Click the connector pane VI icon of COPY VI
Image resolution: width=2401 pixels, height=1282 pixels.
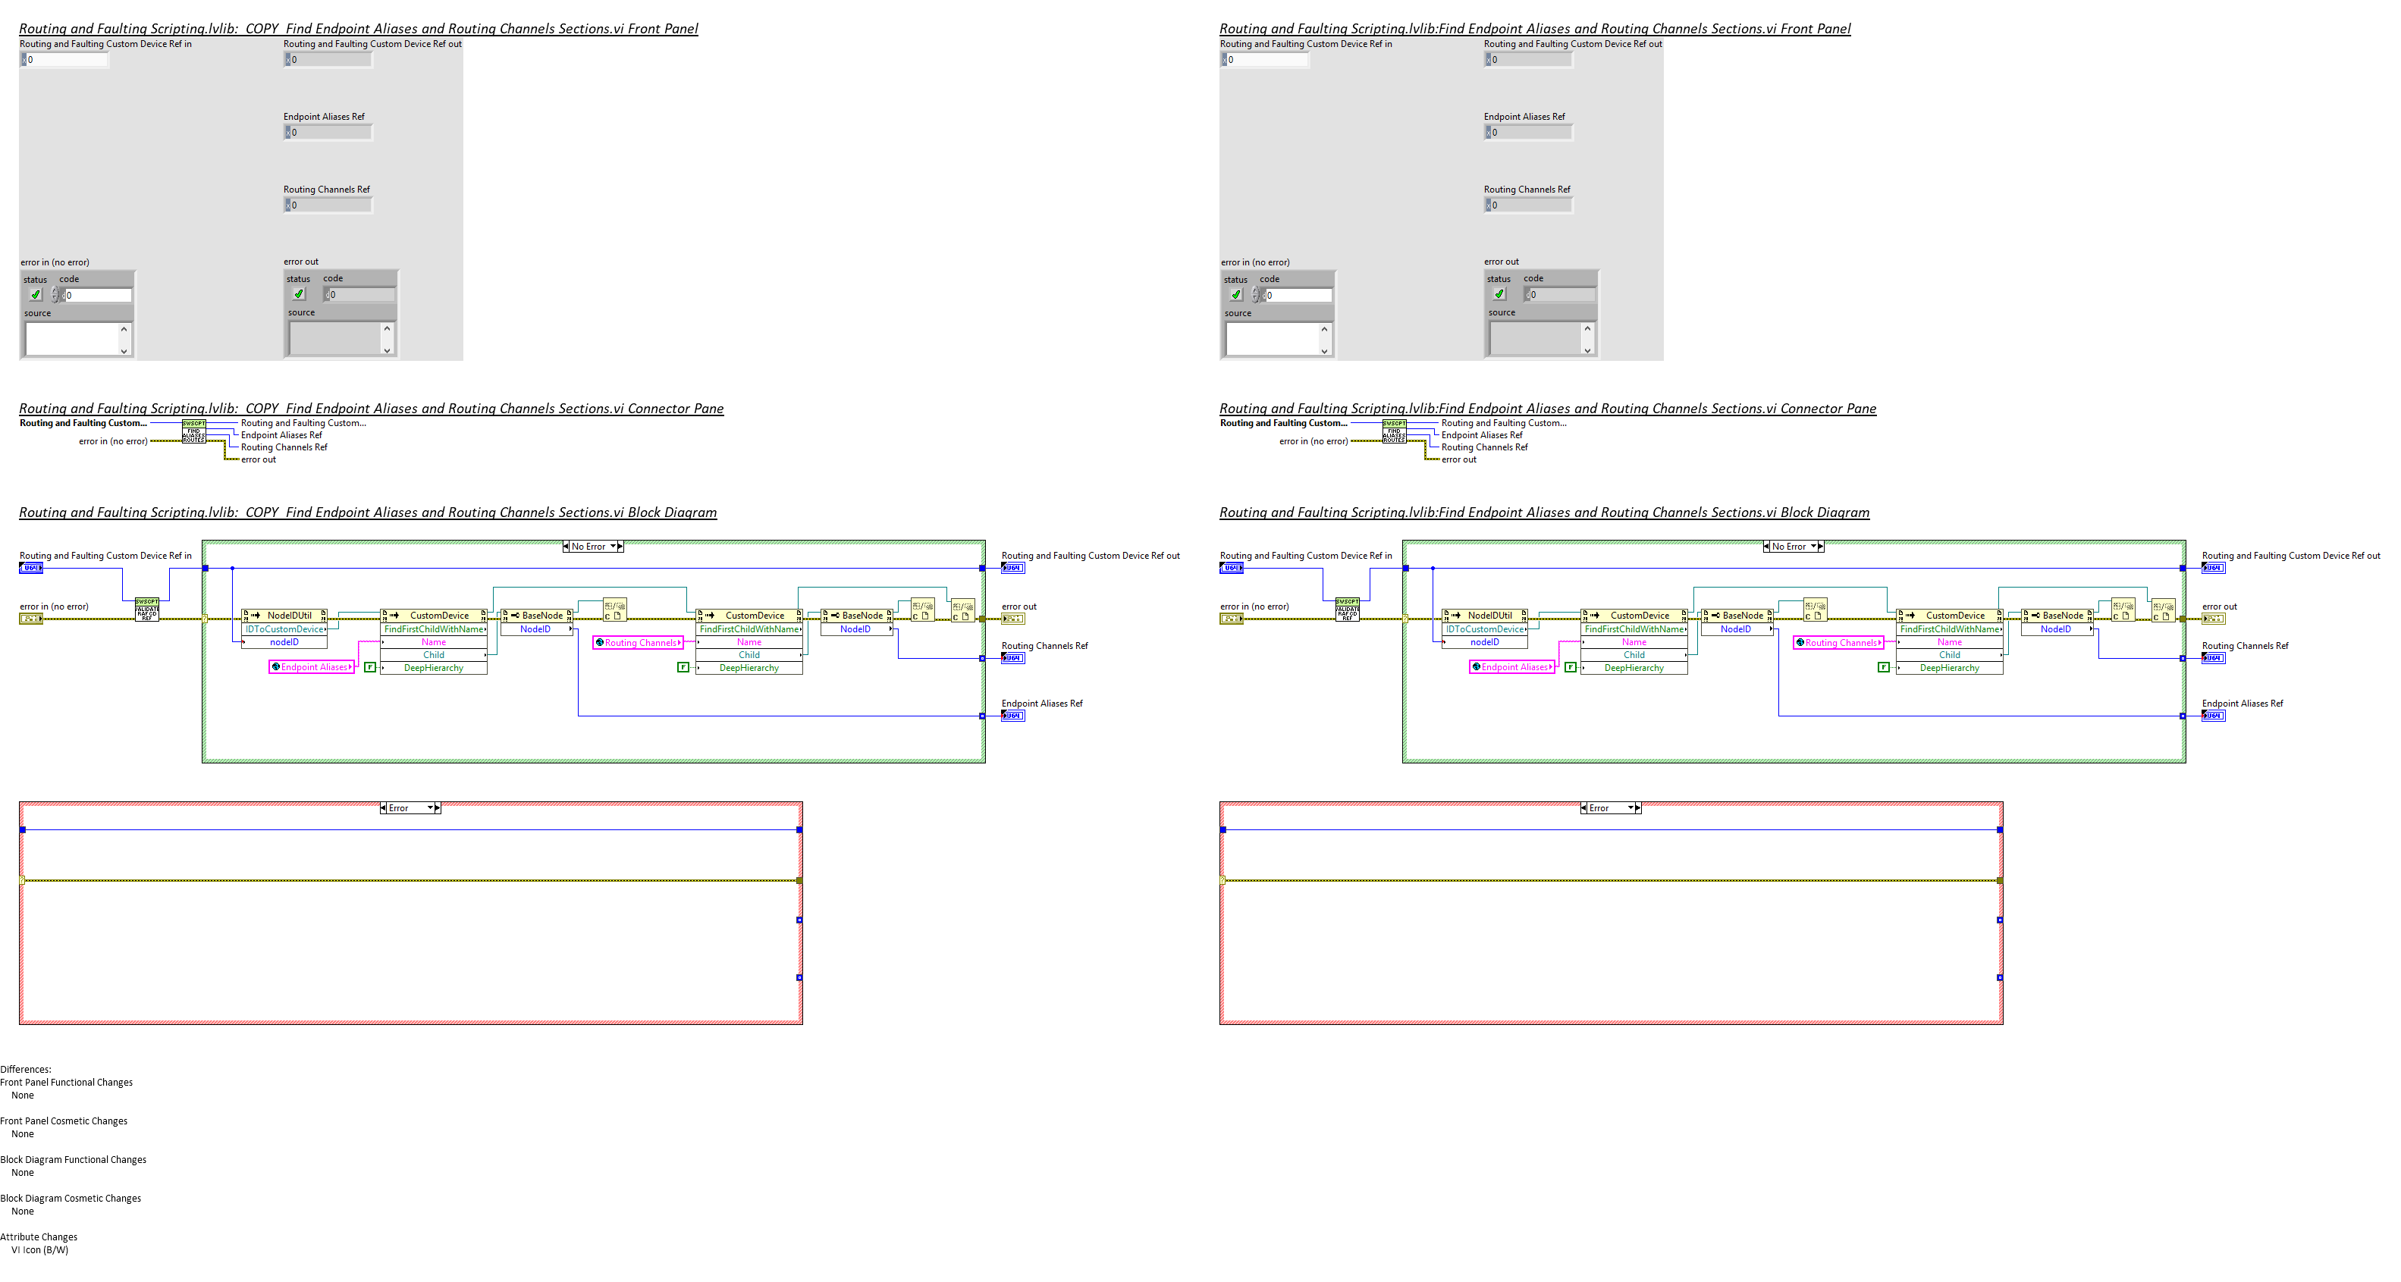point(194,431)
